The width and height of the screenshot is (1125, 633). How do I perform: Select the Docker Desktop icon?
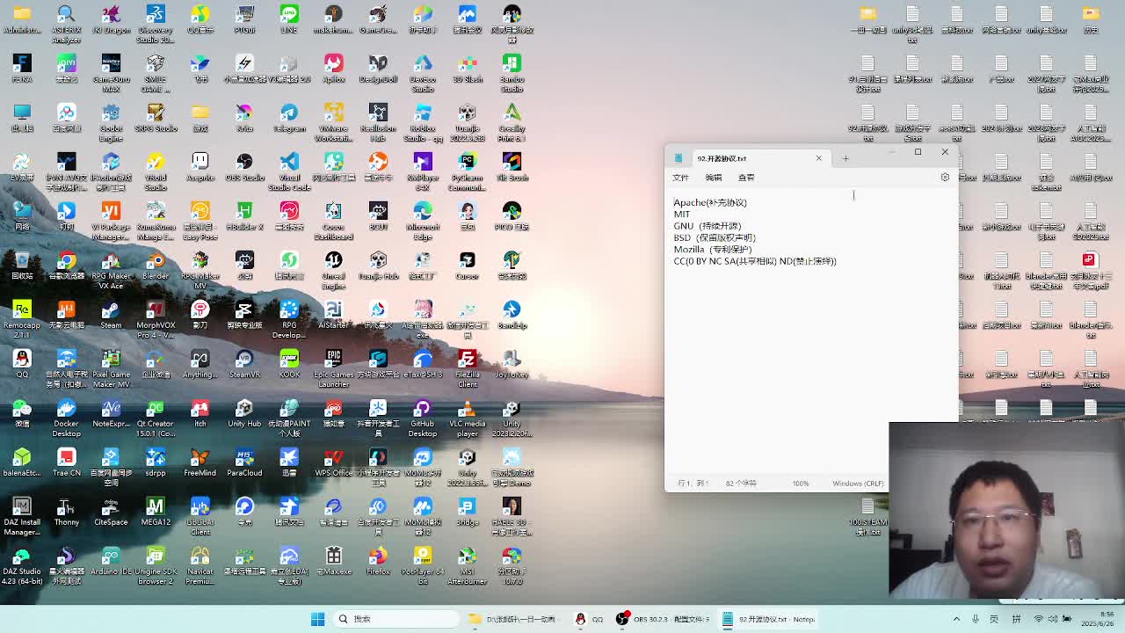66,411
